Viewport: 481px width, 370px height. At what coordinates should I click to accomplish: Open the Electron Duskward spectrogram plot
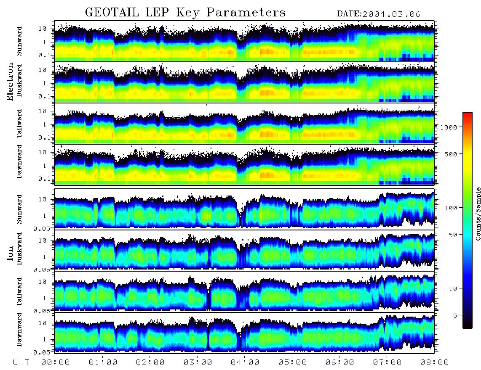coord(244,82)
